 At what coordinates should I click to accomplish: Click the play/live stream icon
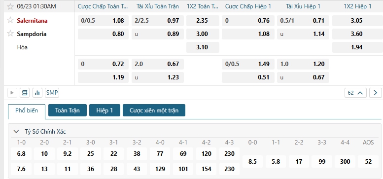pos(12,93)
